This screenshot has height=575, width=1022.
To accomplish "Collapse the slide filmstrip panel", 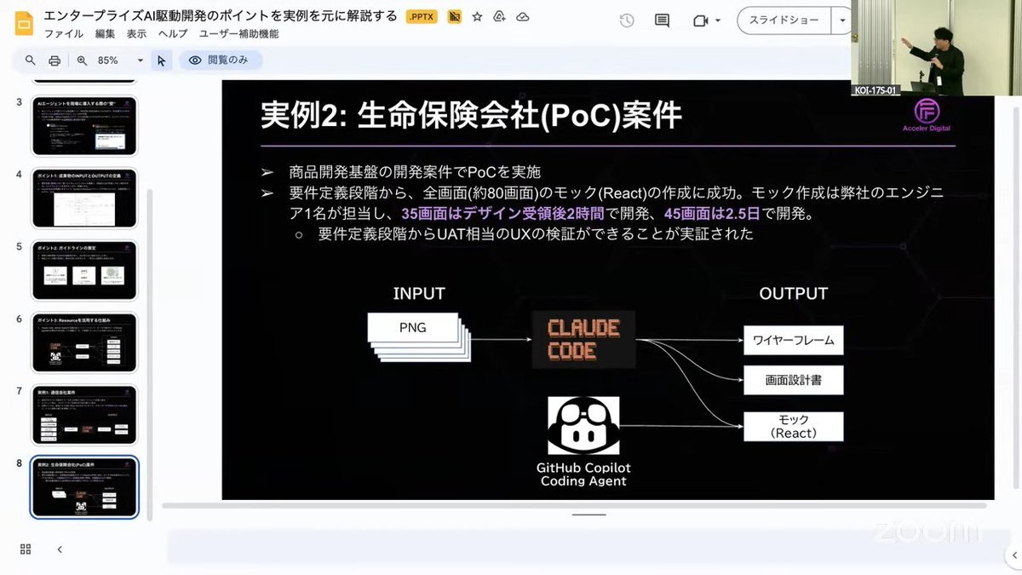I will coord(60,549).
